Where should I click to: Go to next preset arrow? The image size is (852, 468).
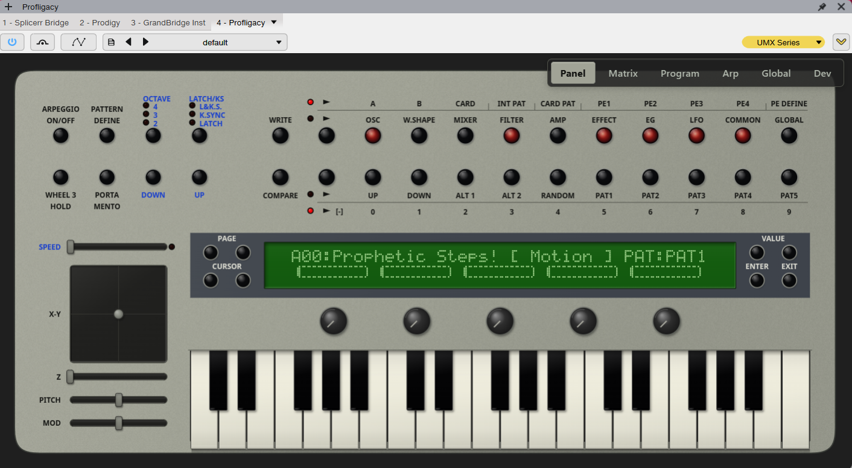click(x=145, y=42)
